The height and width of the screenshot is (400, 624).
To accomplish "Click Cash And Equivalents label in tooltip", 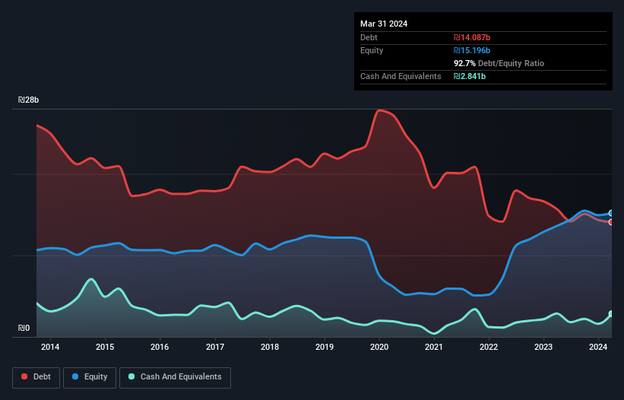I will point(401,76).
